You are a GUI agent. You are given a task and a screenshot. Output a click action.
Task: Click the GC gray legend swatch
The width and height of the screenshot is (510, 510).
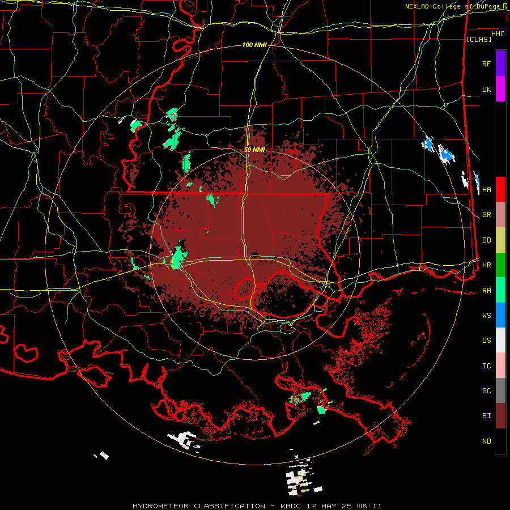coord(500,390)
